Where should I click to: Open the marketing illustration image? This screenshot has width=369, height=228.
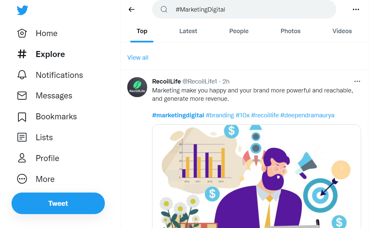point(257,176)
